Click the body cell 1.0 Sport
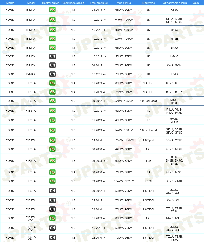This screenshot has width=204, height=242. 148,140
